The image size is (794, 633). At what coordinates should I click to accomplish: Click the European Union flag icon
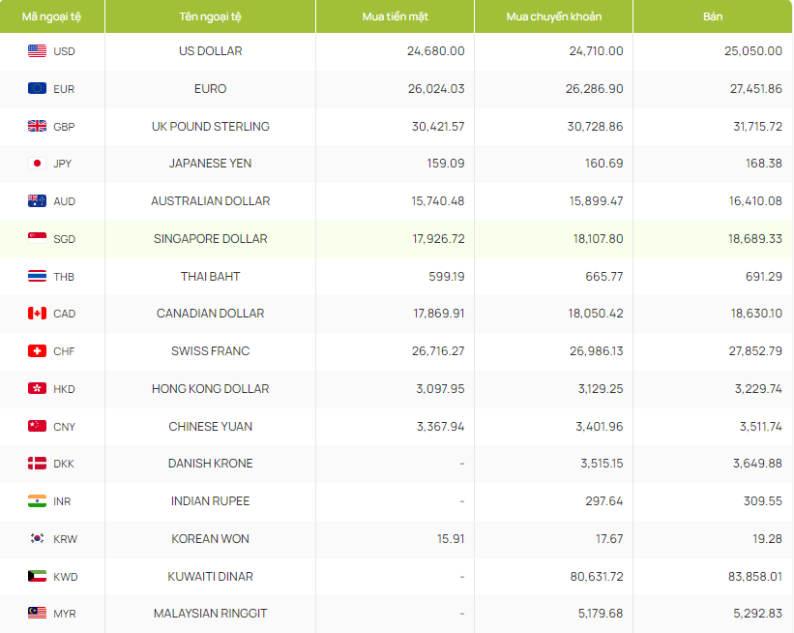tap(37, 89)
